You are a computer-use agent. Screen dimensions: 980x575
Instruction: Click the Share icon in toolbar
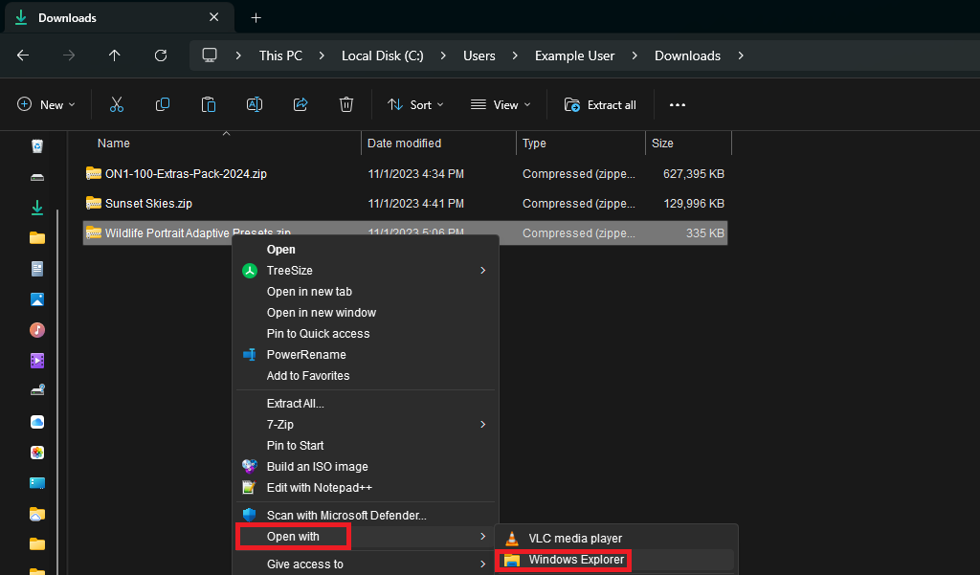[301, 105]
